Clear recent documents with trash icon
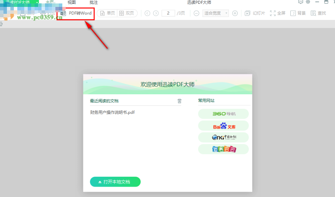335x197 pixels. point(180,101)
